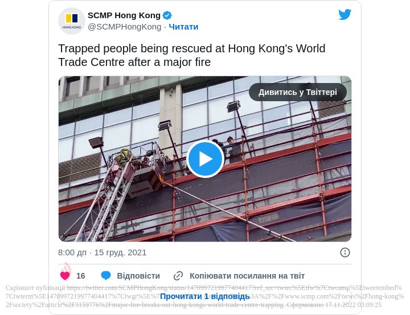Open the 8:00 дп 15 груд. 2021 timestamp
Screen dimensions: 410x315
[x=102, y=252]
